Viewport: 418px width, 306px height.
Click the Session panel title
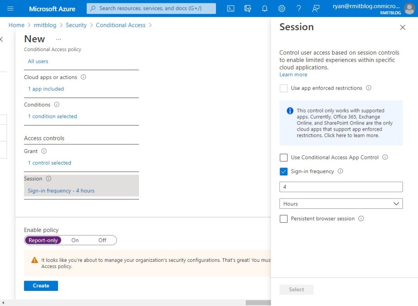[x=296, y=27]
